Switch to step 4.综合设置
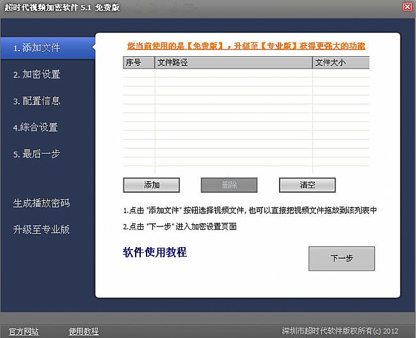This screenshot has height=338, width=416. click(x=36, y=127)
